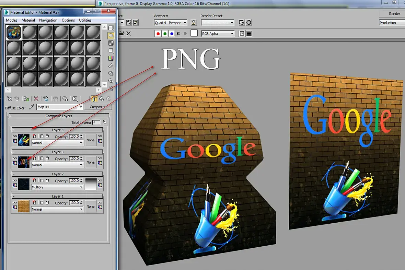The image size is (405, 270).
Task: Click the Sample UV Tiling icon
Action: point(111,50)
